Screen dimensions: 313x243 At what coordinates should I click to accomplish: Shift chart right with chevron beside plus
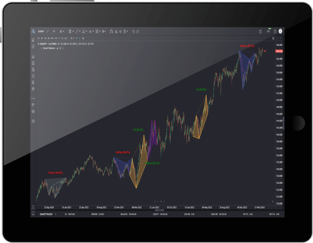click(x=164, y=202)
